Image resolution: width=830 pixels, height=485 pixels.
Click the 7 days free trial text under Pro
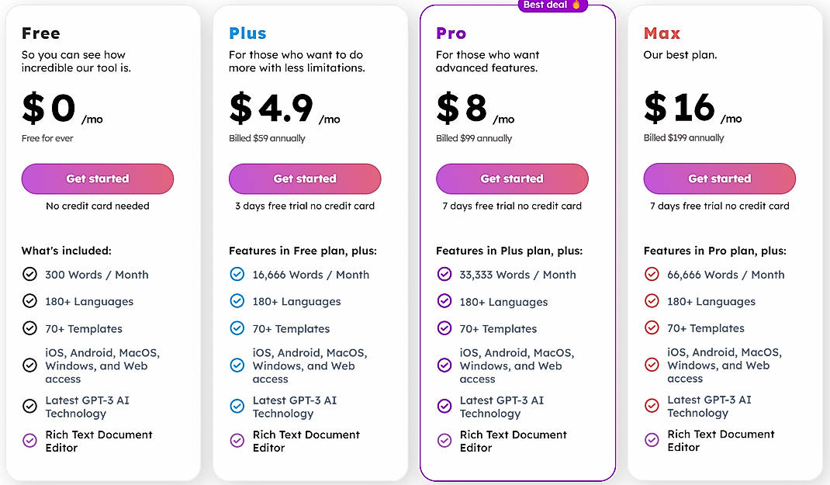pyautogui.click(x=512, y=206)
